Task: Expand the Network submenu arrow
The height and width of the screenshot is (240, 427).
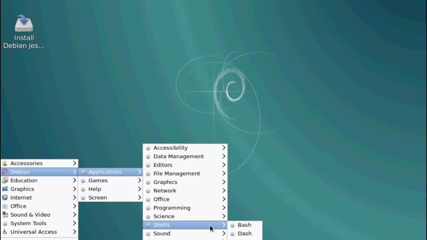Action: tap(224, 191)
